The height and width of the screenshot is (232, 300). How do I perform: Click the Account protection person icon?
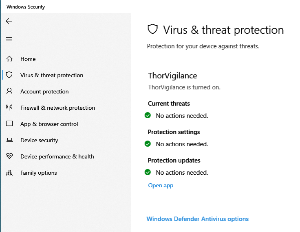9,91
